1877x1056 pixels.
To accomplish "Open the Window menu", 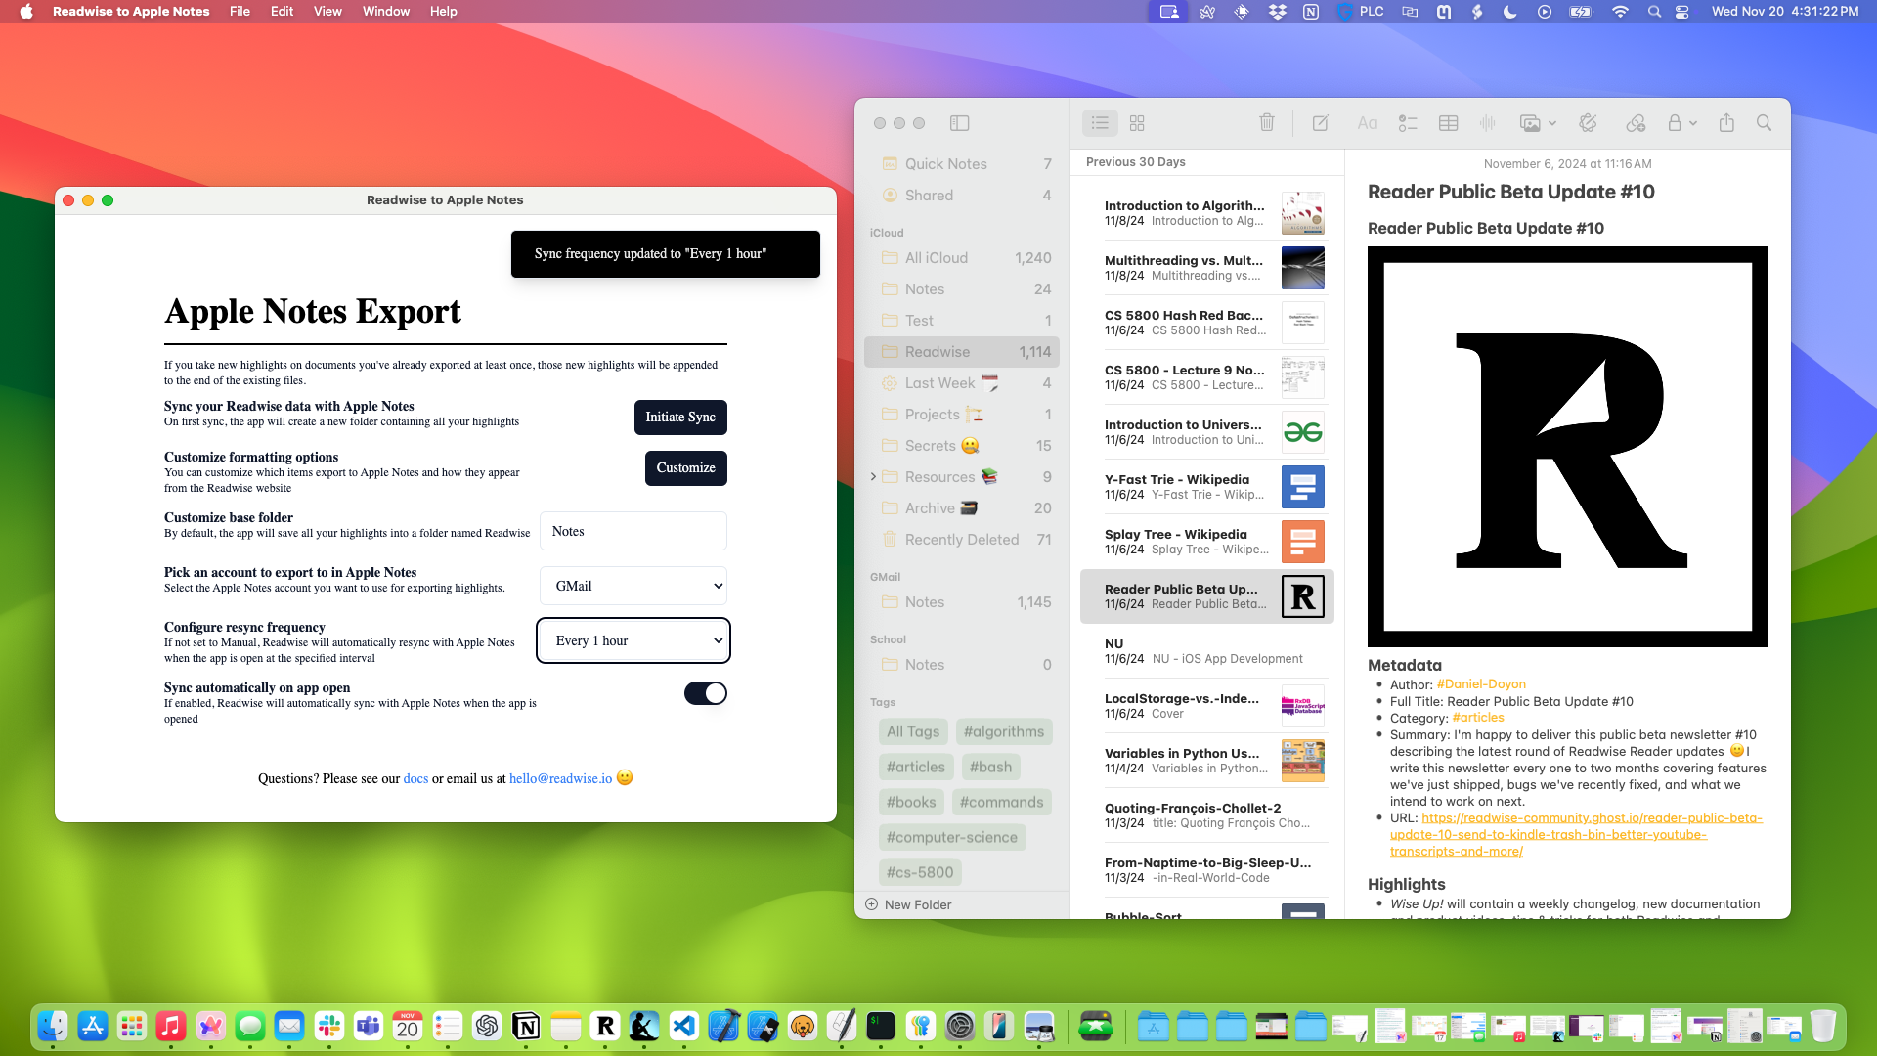I will (x=386, y=12).
